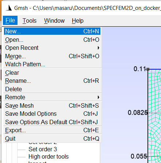Click the green mesh in the viewport
Viewport: 161px width, 163px height.
point(154,116)
